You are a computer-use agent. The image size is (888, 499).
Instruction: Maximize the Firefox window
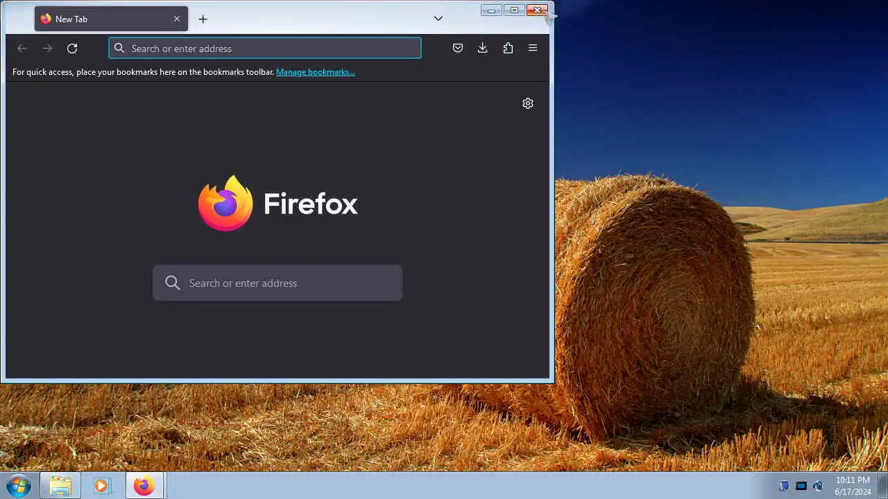[514, 10]
